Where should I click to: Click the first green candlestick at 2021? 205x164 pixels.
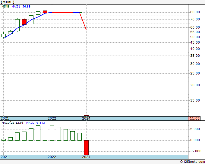point(3,35)
